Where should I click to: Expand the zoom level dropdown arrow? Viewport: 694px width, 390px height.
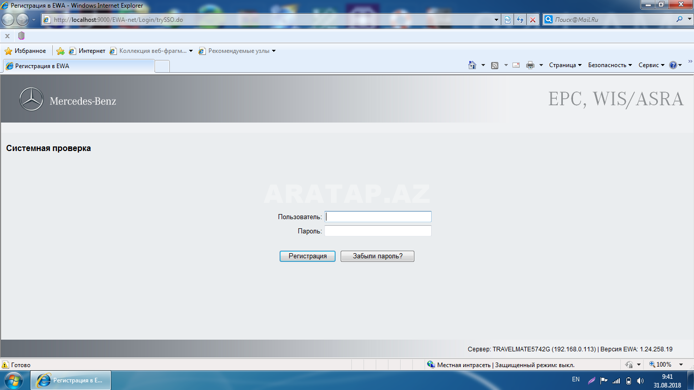681,365
